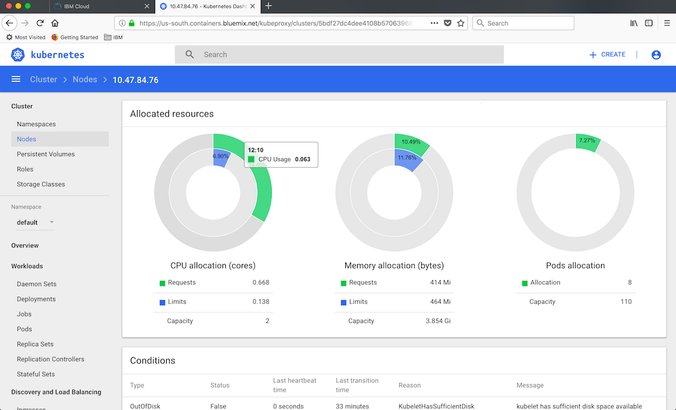
Task: Navigate to Nodes via the breadcrumb link
Action: pos(84,79)
